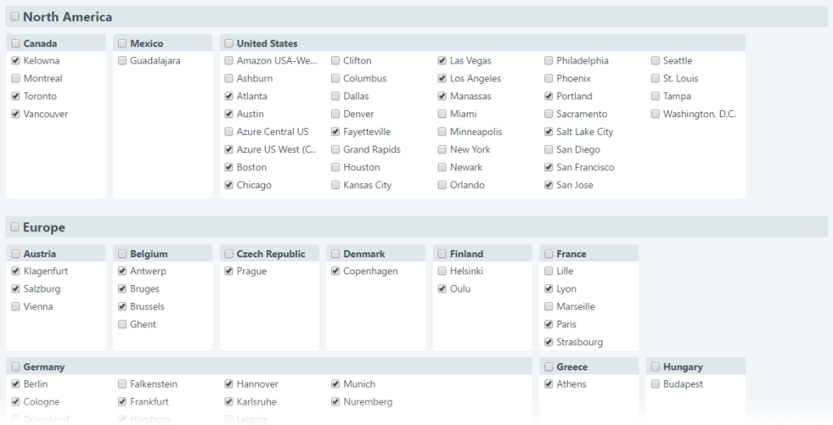This screenshot has height=425, width=833.
Task: Toggle the France country checkbox
Action: click(x=549, y=254)
